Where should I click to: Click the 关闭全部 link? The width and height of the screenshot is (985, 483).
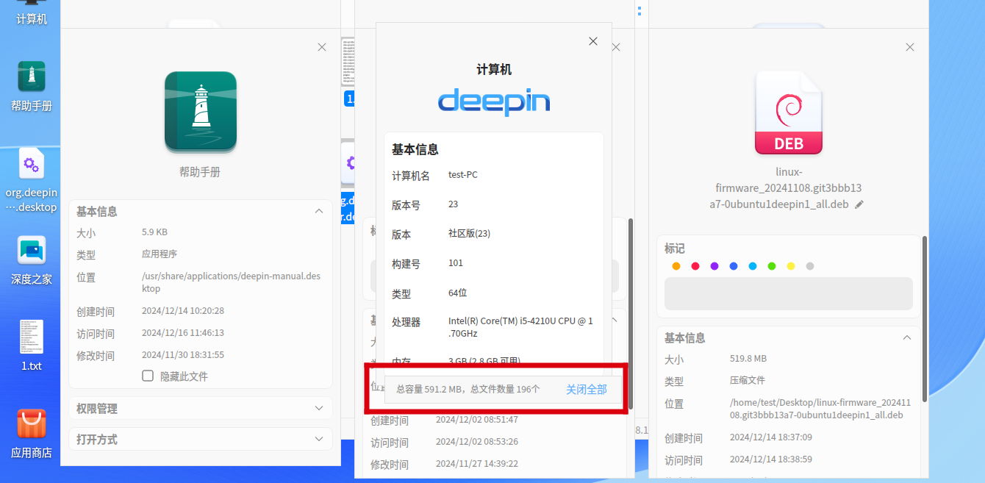(586, 389)
